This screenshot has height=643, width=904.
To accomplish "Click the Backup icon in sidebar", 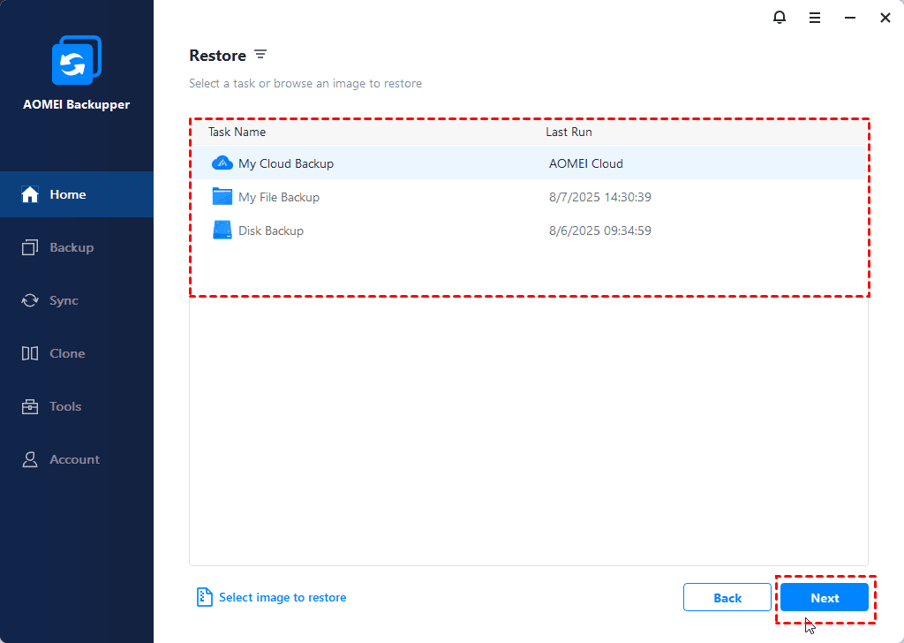I will coord(30,247).
